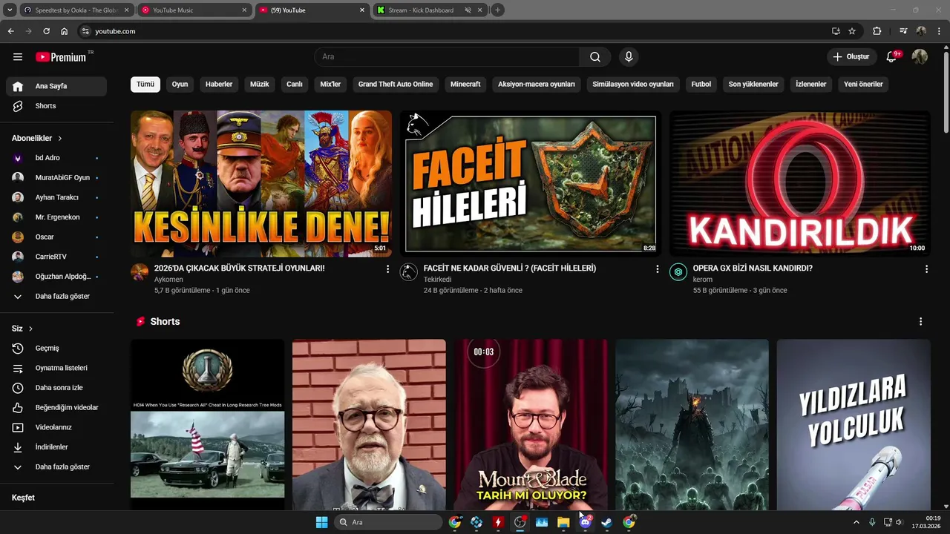Open Beğendiğim videolar list

tap(56, 407)
